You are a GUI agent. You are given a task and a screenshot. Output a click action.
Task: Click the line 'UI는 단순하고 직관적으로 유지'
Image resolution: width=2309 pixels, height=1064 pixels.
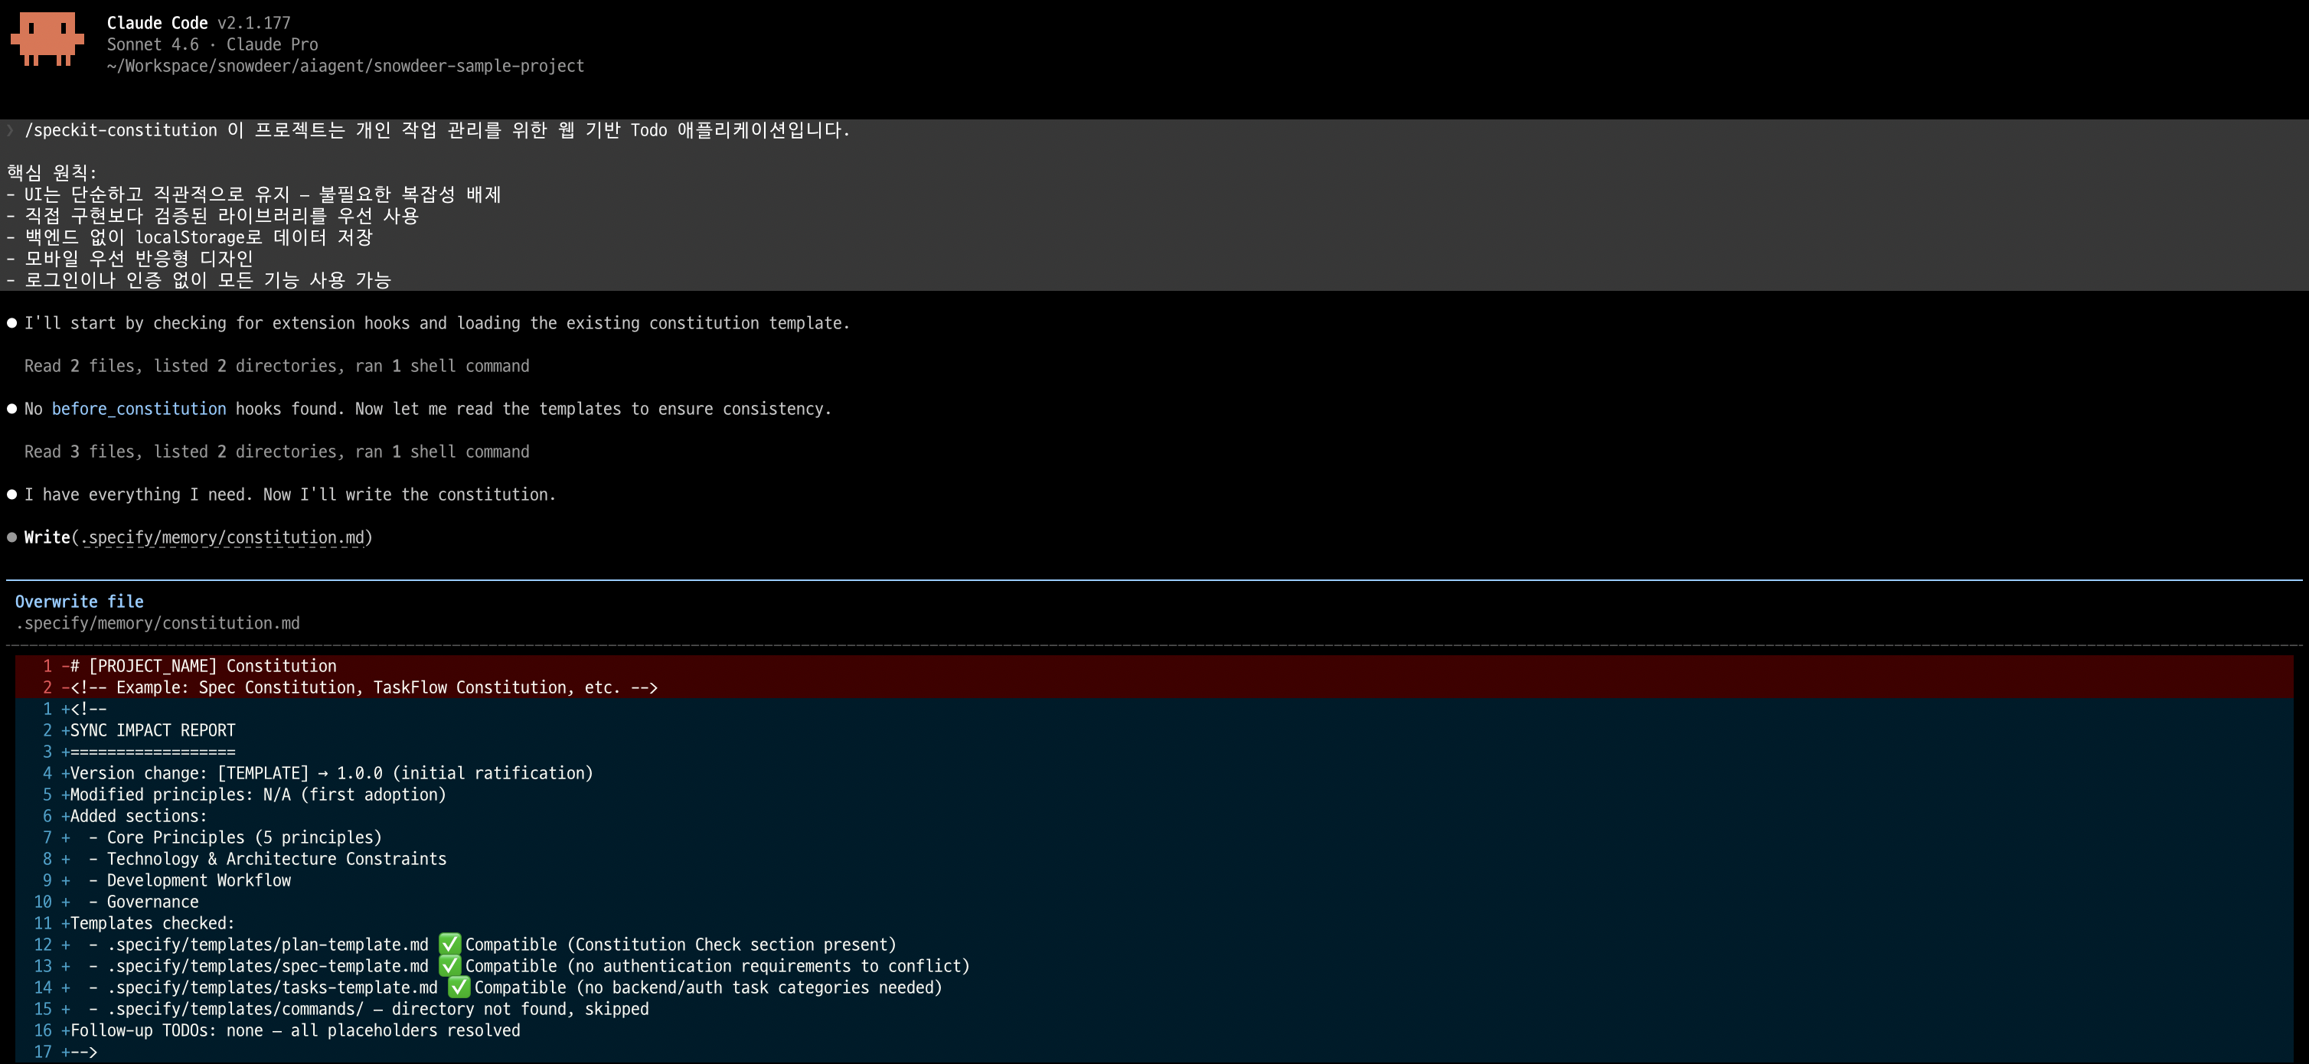253,194
